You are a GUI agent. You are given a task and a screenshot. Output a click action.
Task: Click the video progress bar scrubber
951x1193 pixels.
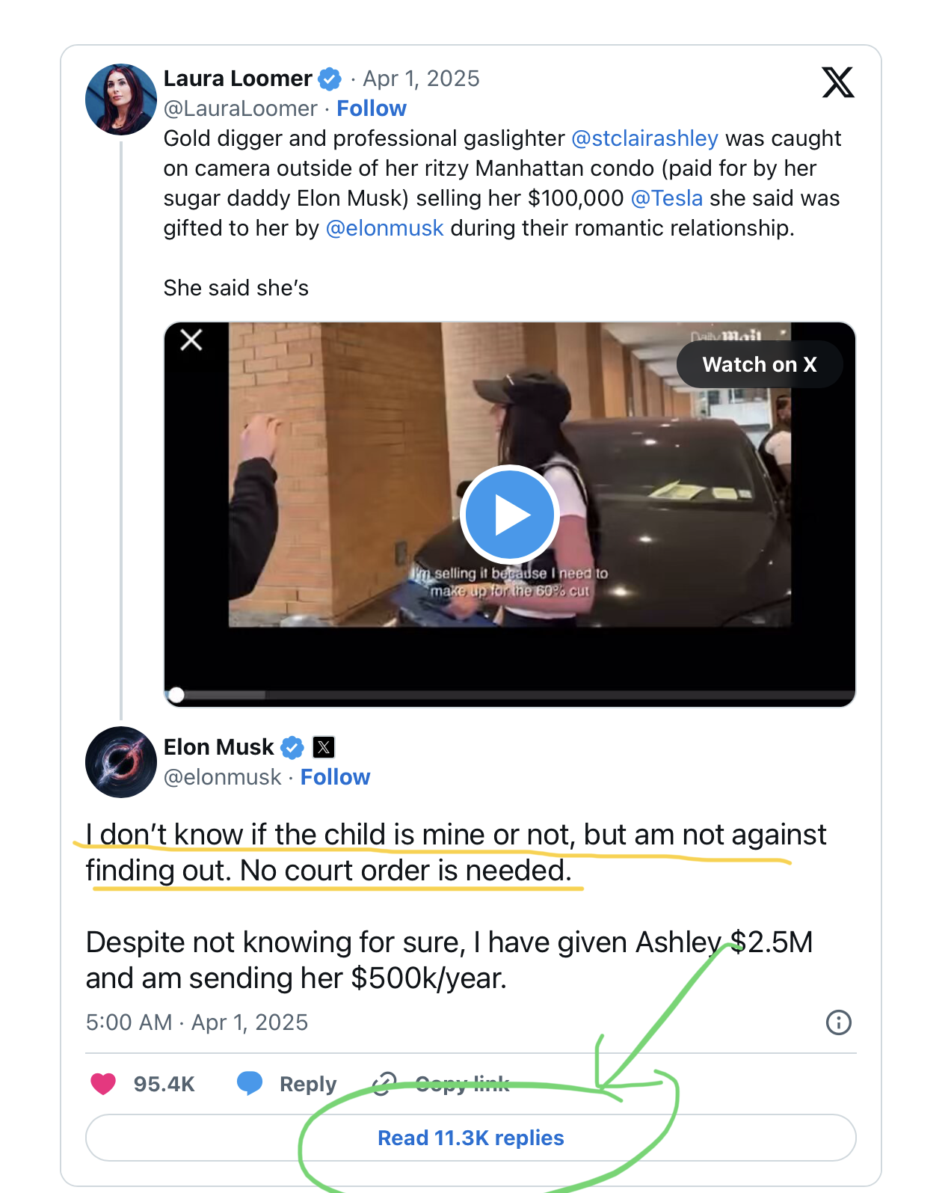click(176, 695)
